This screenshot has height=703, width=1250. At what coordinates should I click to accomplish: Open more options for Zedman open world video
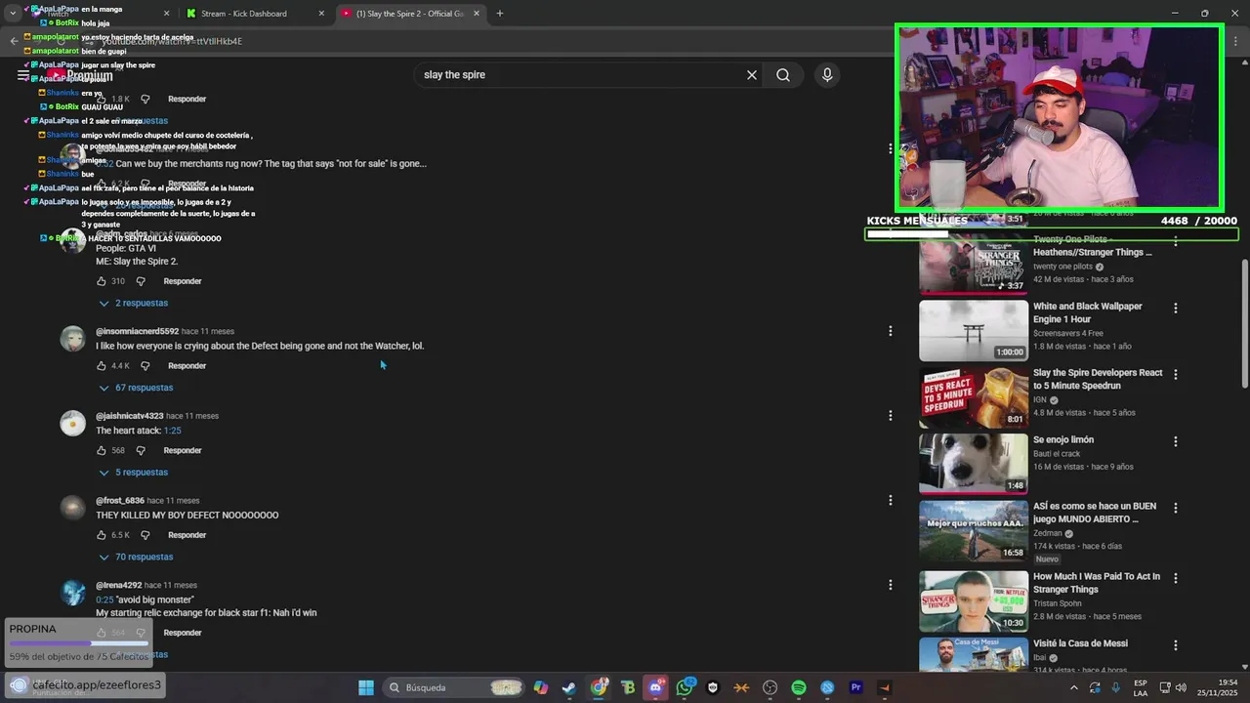(1176, 508)
